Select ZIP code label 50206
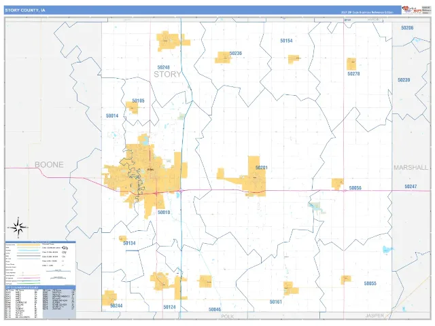This screenshot has height=326, width=435. coord(407,28)
